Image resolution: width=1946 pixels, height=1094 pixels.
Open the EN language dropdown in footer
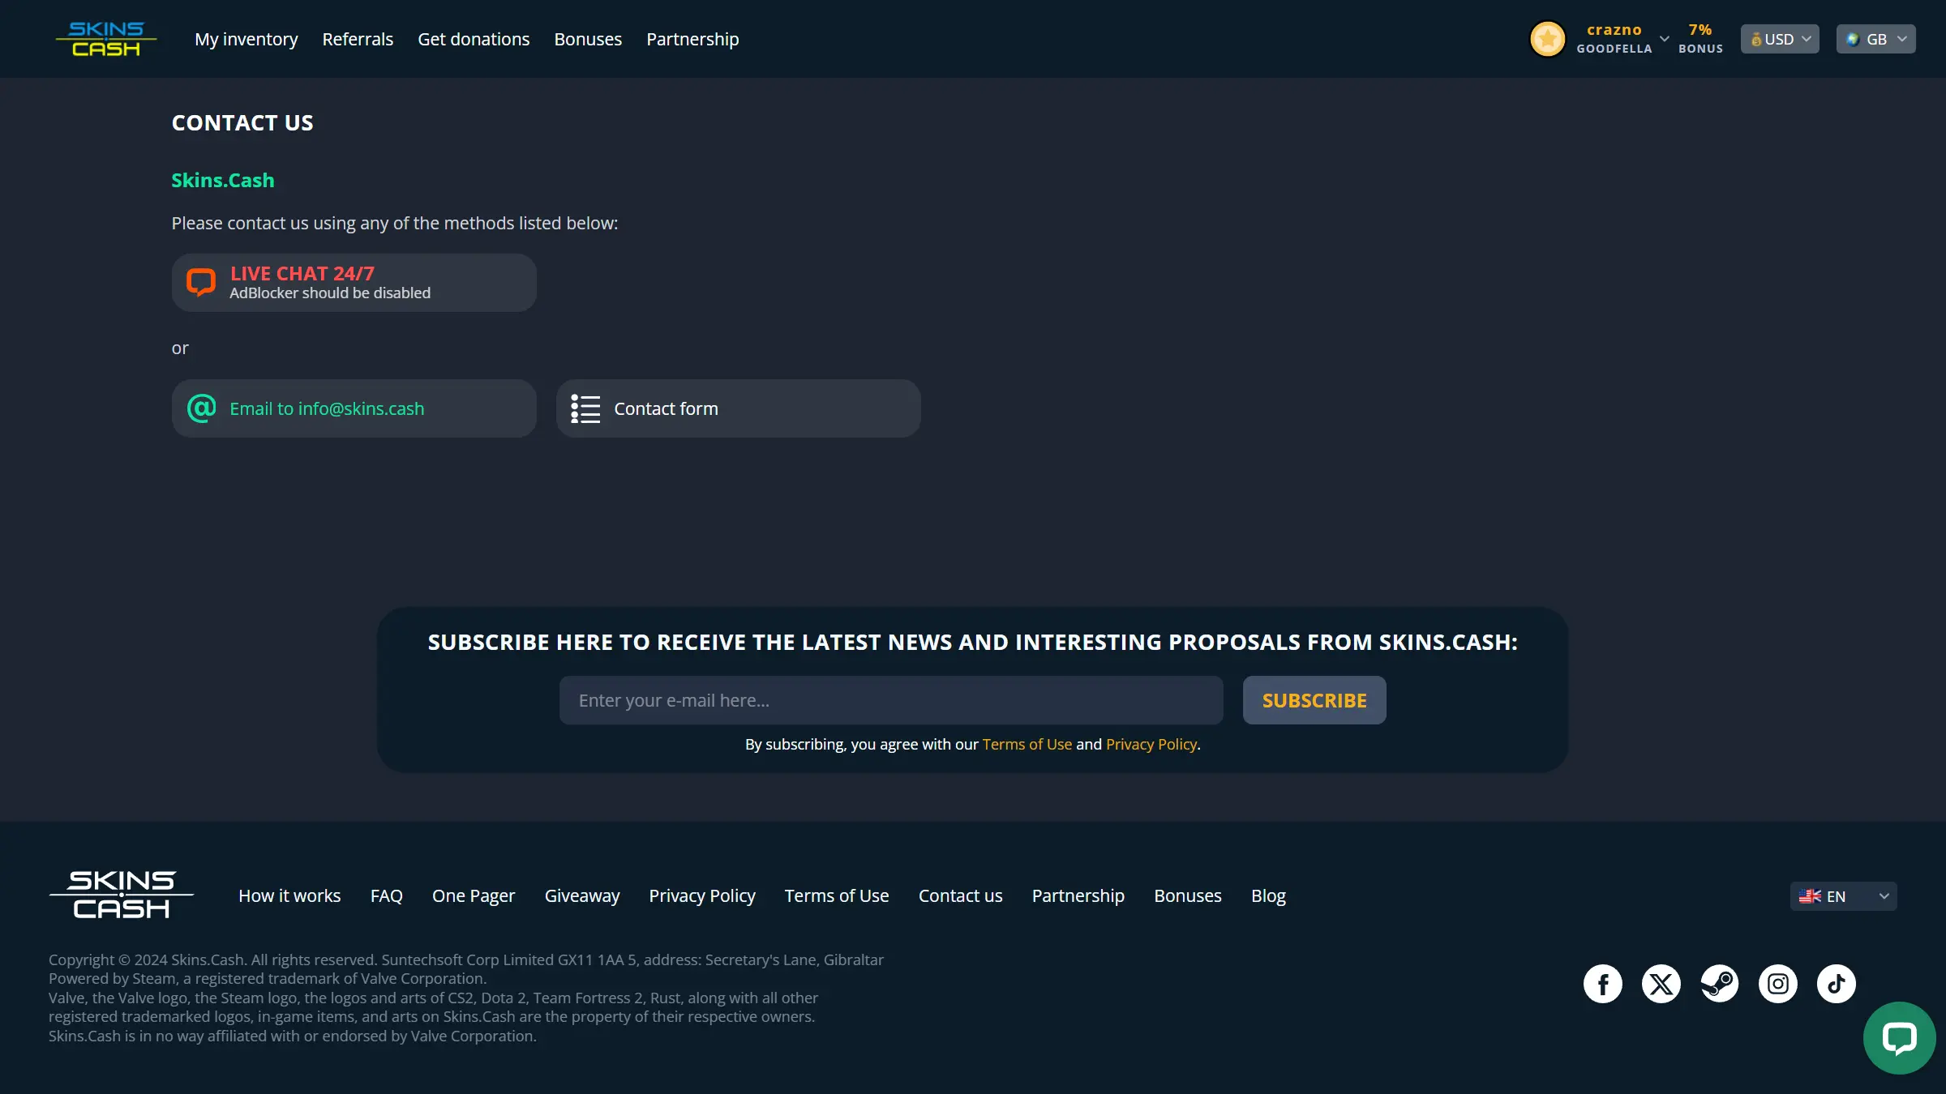[x=1843, y=896]
